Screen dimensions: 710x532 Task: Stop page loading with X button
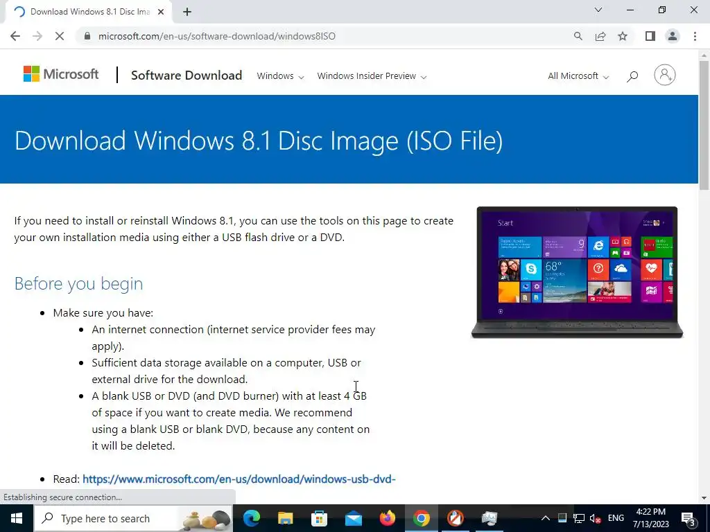[60, 36]
